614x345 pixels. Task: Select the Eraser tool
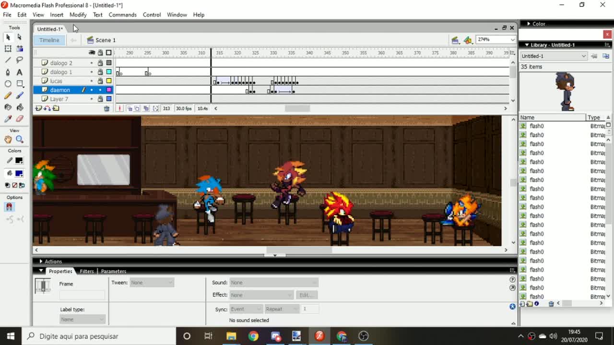pos(20,119)
